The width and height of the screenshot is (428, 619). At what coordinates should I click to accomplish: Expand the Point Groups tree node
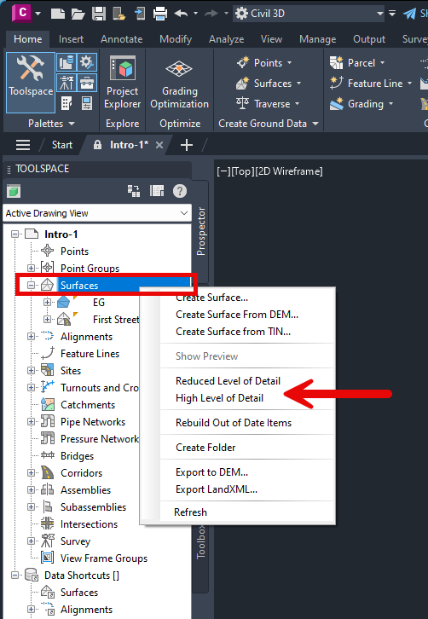31,268
